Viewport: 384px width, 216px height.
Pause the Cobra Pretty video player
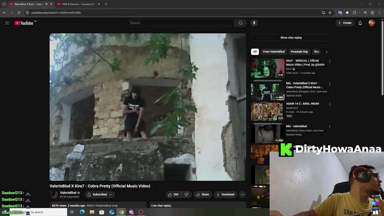tap(148, 107)
